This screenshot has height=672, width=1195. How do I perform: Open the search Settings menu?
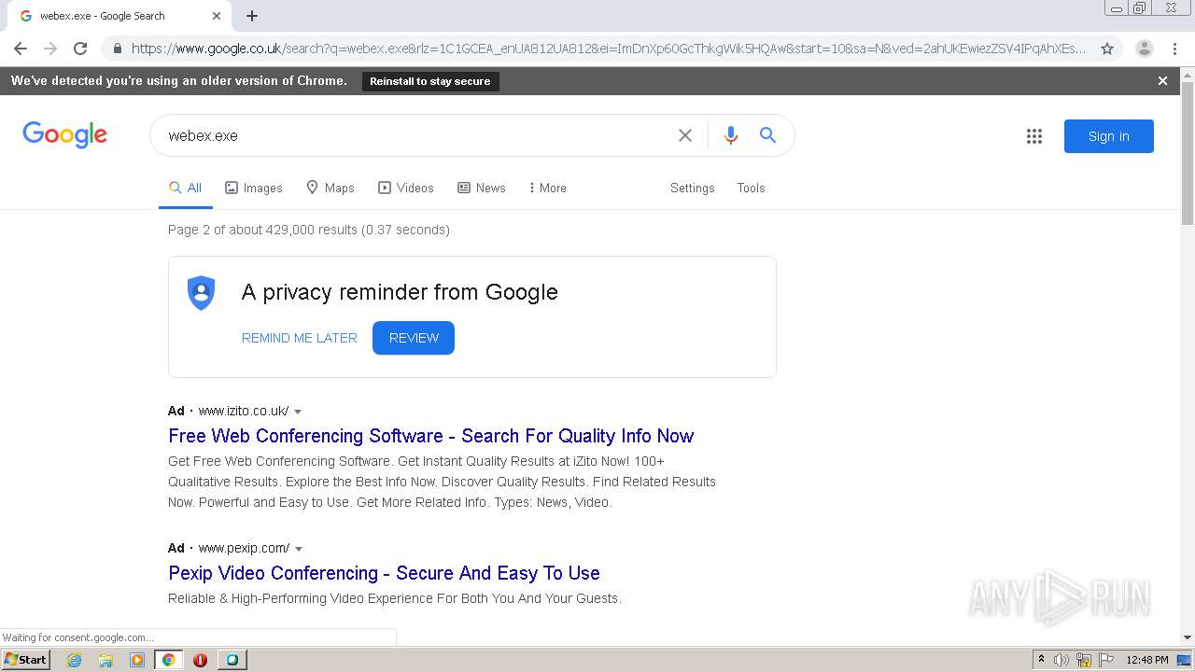pyautogui.click(x=693, y=188)
